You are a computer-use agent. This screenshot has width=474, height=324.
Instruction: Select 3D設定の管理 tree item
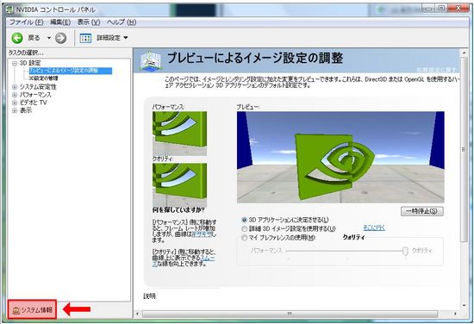pos(43,78)
